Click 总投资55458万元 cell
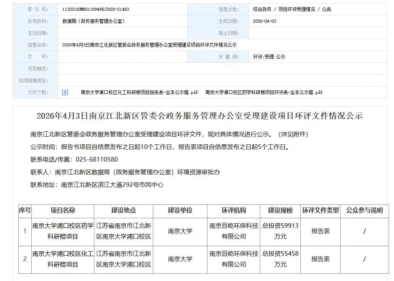This screenshot has width=394, height=281. pos(281,259)
